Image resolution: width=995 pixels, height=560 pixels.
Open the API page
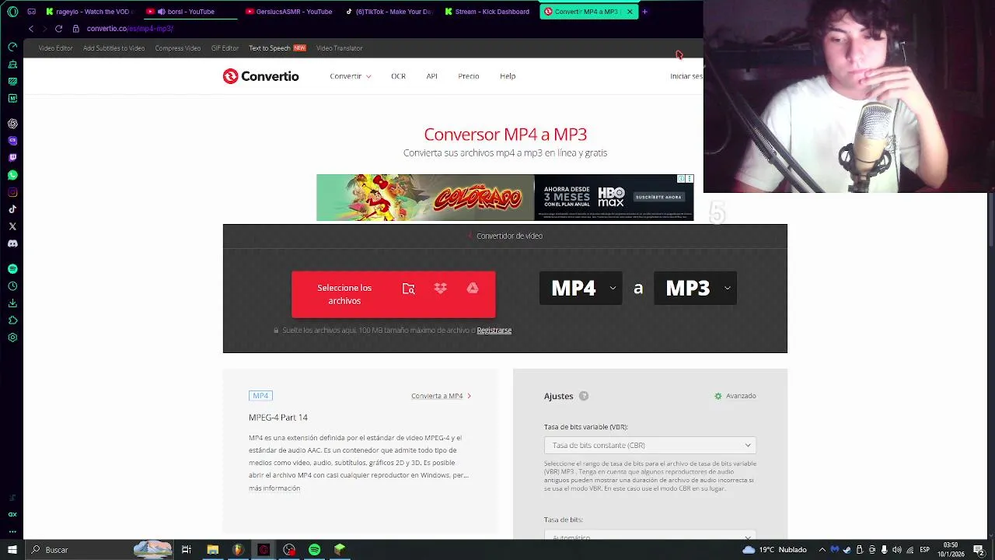tap(431, 76)
